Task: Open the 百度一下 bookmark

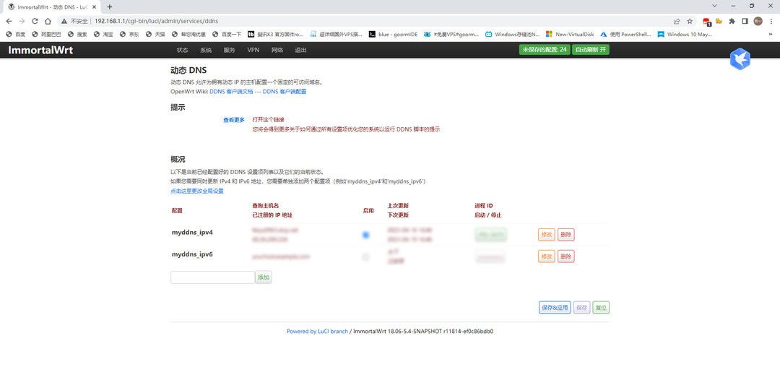Action: click(x=227, y=34)
